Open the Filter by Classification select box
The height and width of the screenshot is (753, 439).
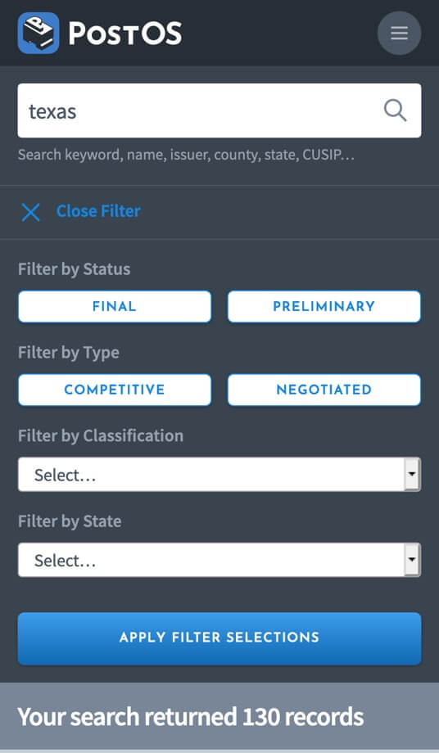point(219,475)
